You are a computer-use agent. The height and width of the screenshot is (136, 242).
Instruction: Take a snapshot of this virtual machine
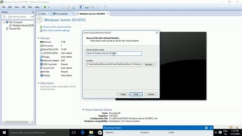[x=64, y=7]
